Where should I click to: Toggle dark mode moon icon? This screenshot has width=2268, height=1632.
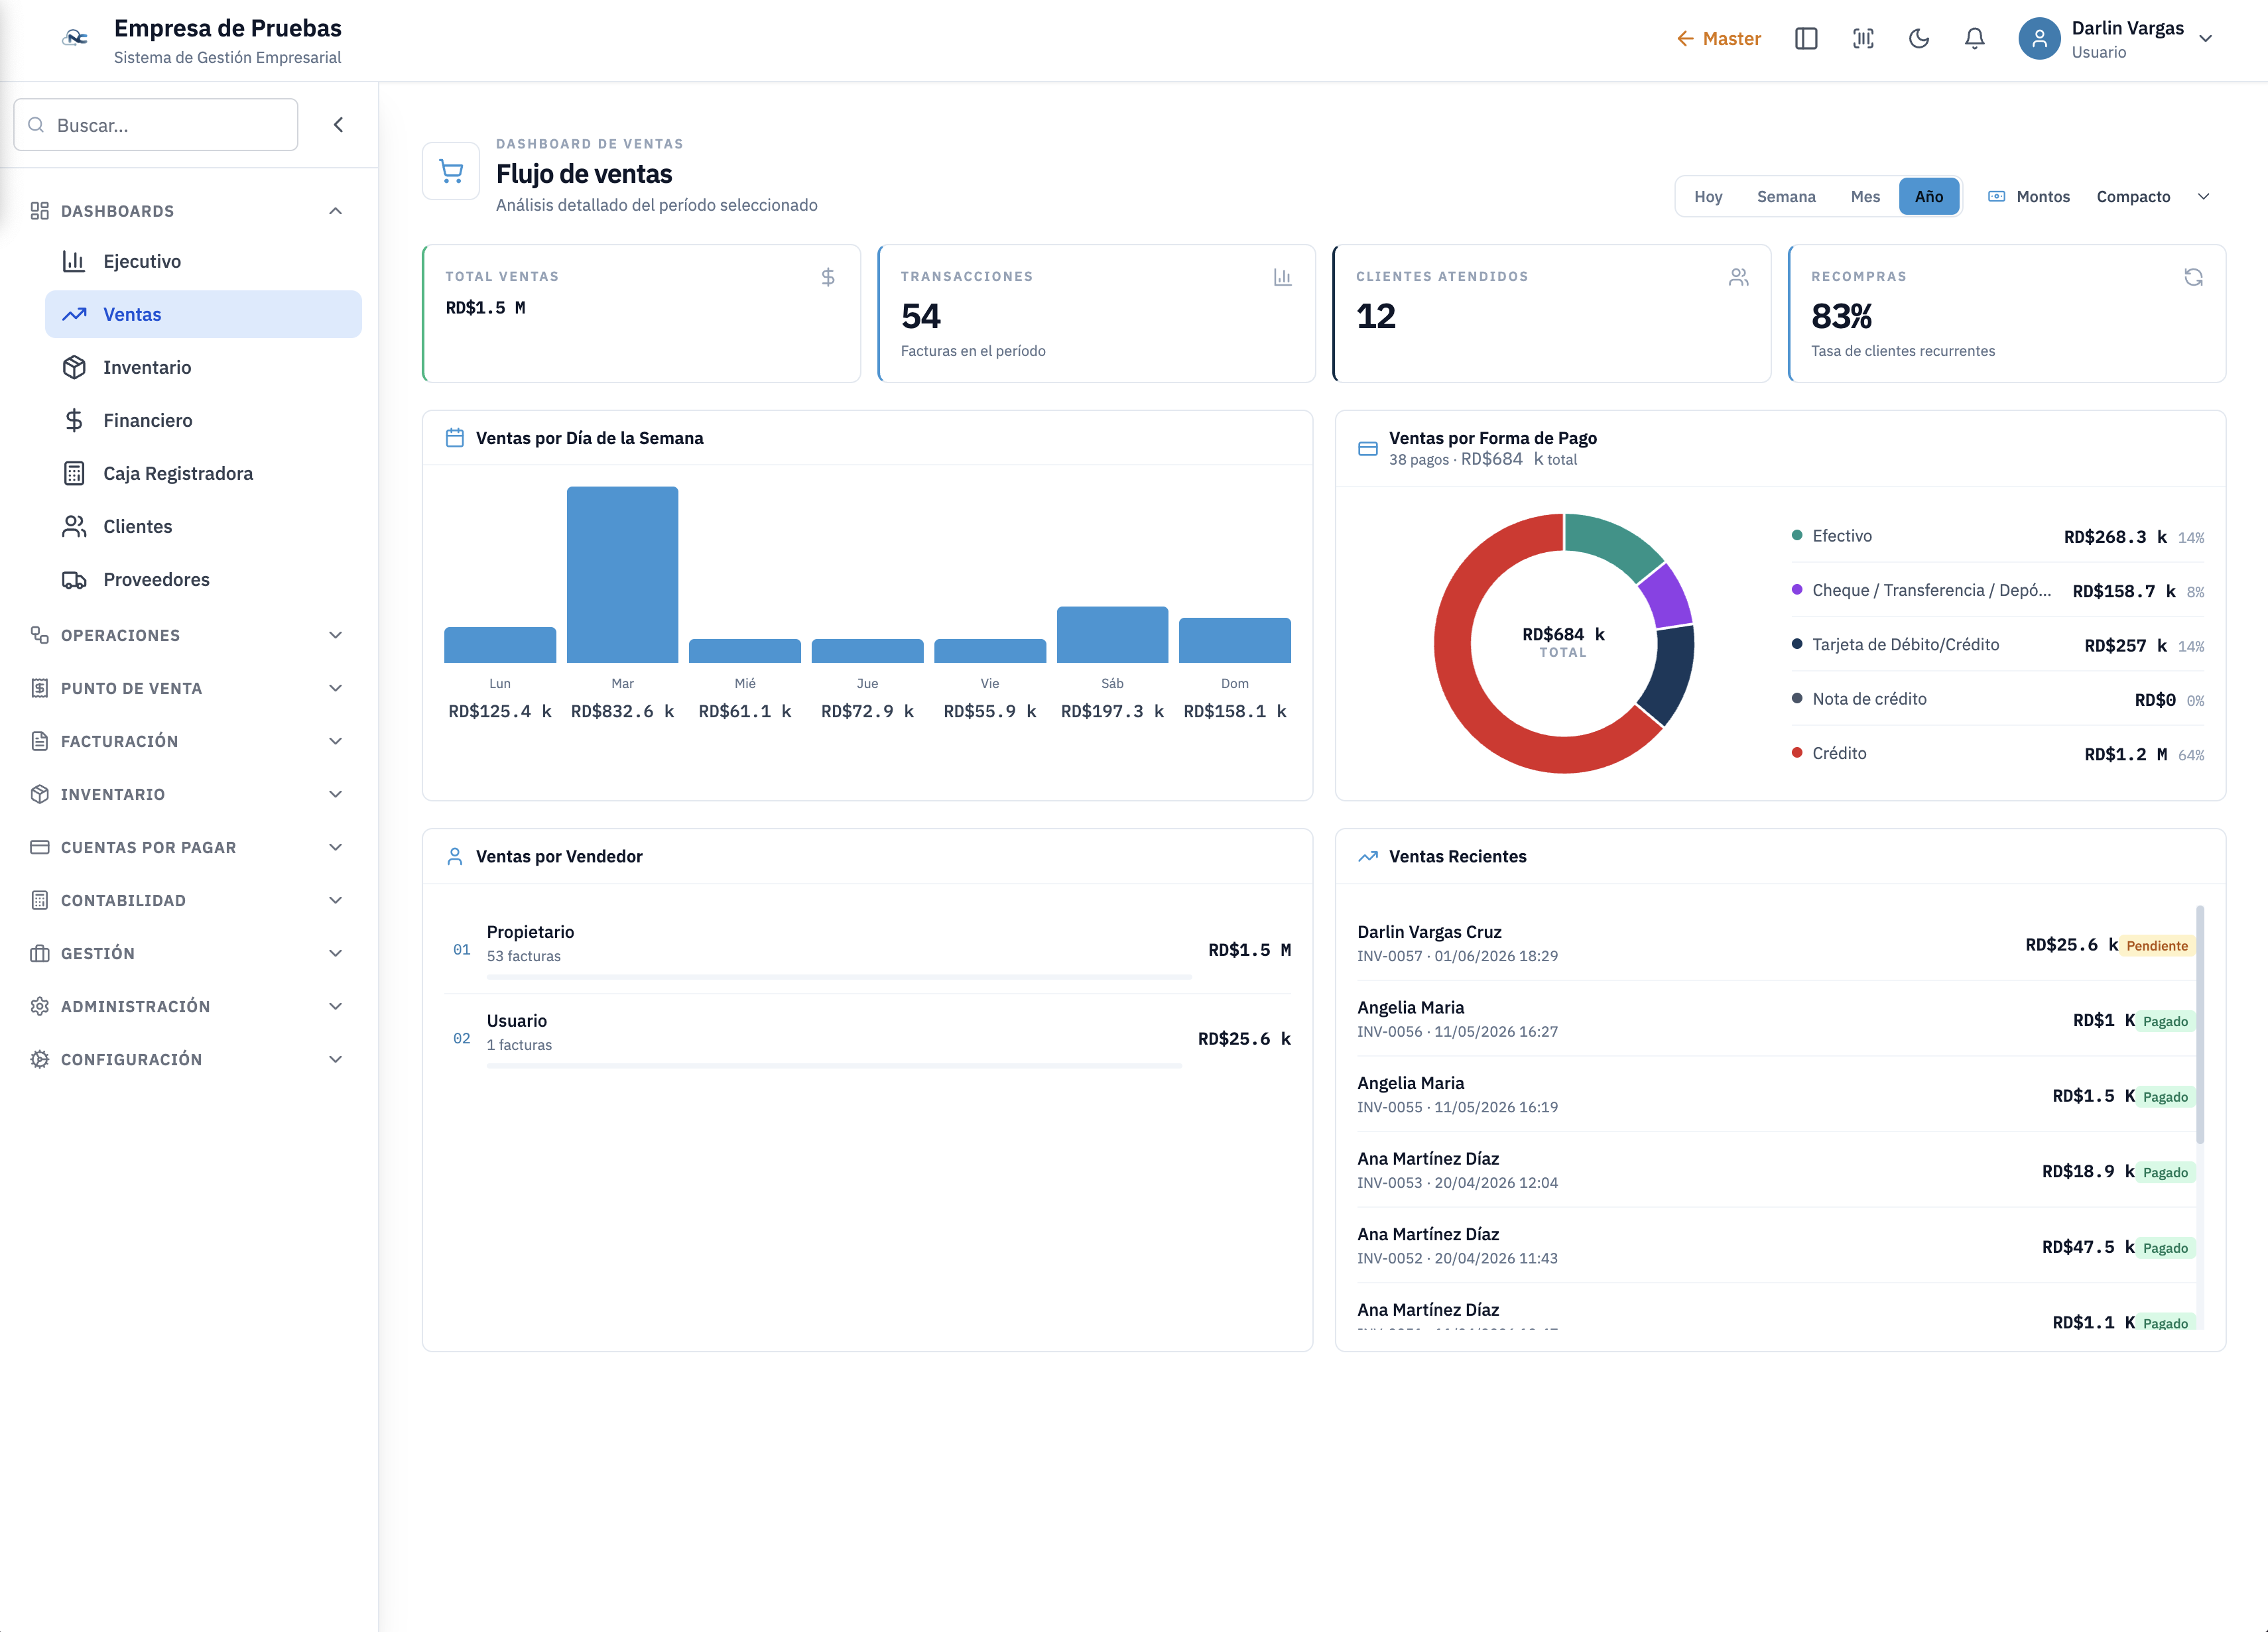(1918, 39)
